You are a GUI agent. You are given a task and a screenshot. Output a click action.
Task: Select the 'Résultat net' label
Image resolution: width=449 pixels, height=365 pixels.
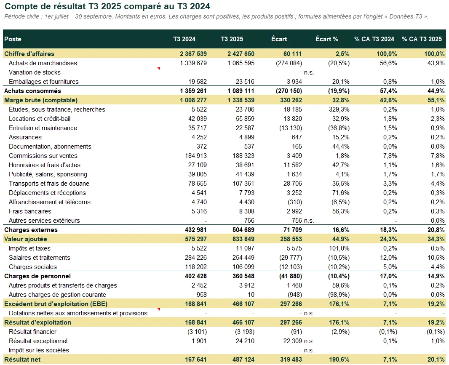click(22, 360)
